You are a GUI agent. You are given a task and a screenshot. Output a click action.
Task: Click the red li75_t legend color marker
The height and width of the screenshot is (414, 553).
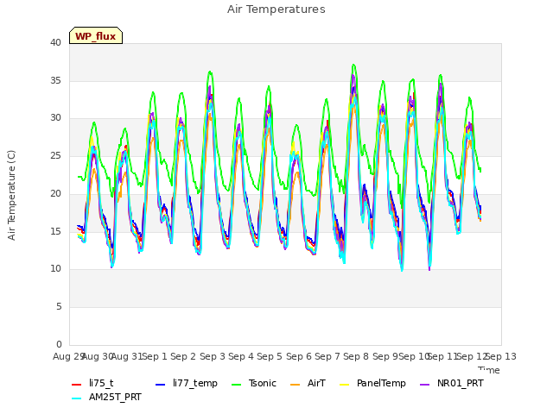(77, 385)
